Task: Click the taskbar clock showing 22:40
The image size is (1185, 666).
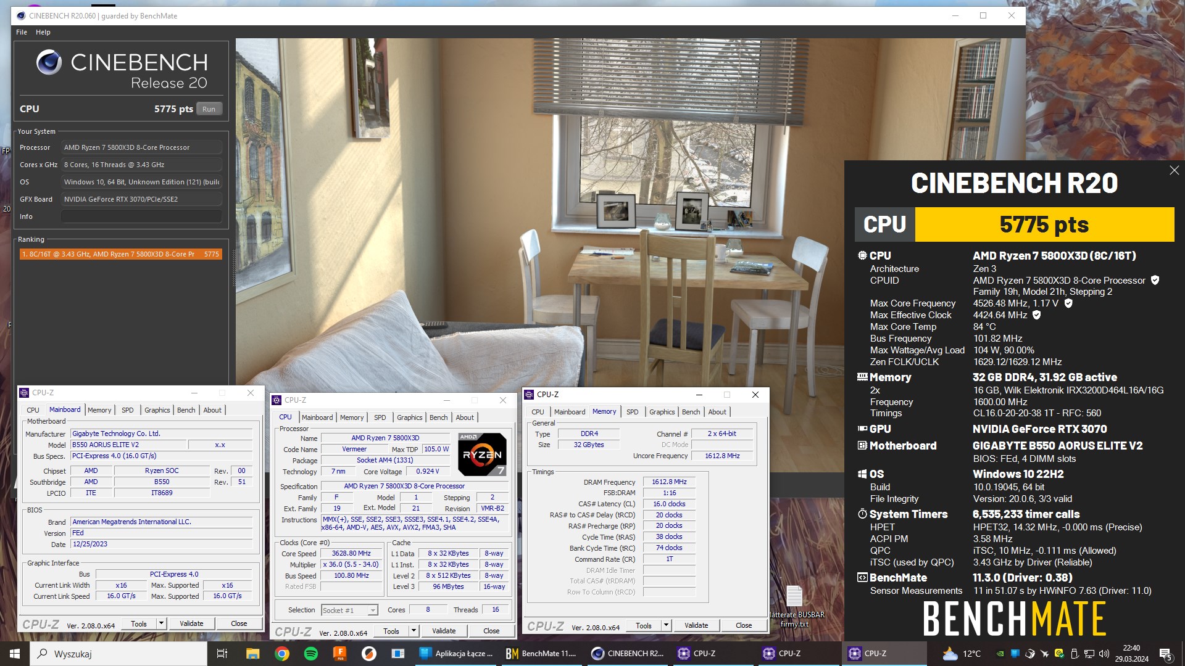Action: (1131, 654)
